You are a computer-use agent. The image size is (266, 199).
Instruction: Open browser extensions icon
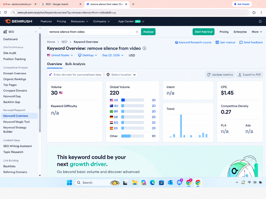pos(254,12)
